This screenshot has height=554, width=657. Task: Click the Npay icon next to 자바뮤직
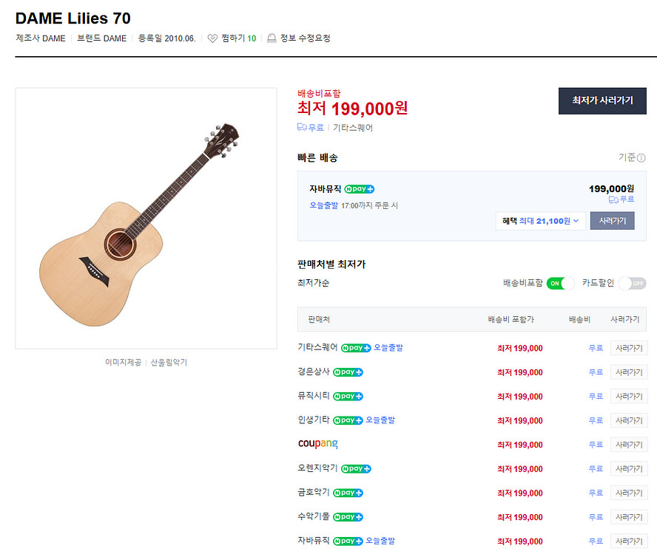(x=359, y=188)
